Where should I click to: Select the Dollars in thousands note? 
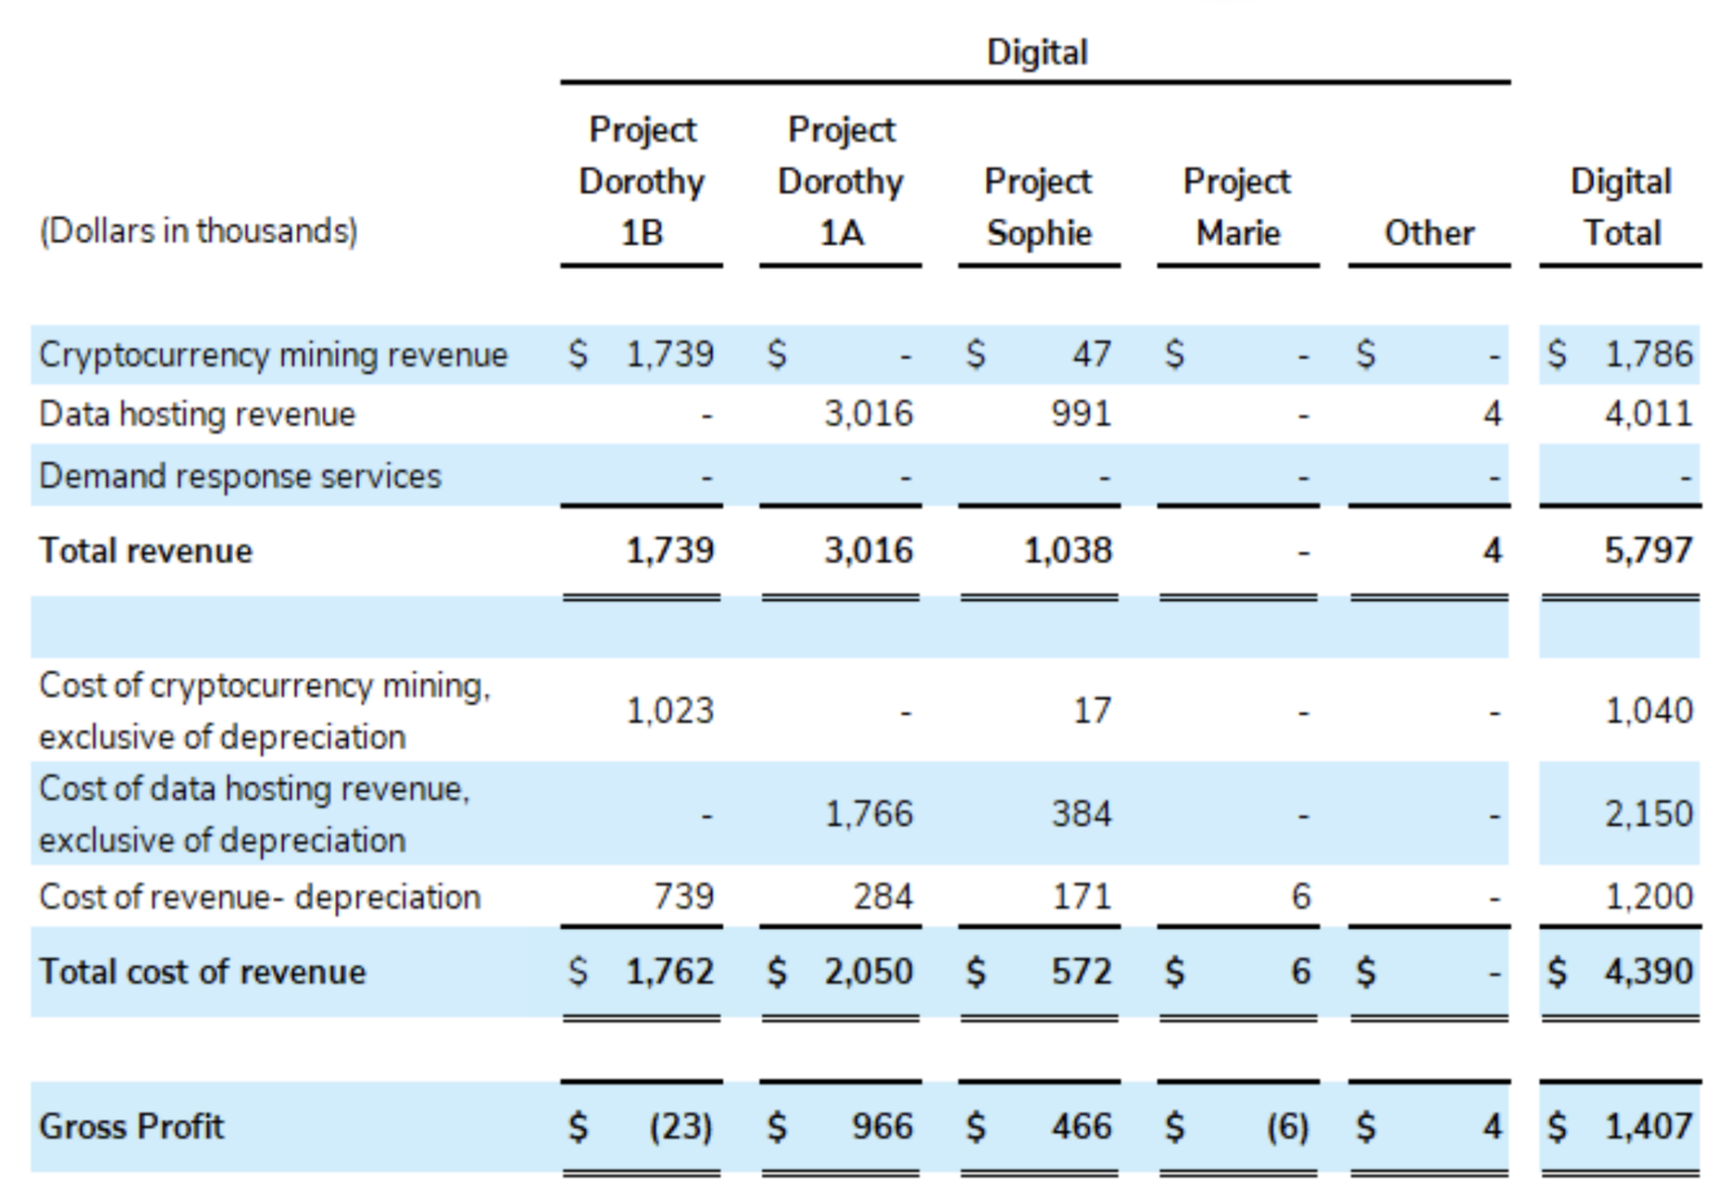199,232
